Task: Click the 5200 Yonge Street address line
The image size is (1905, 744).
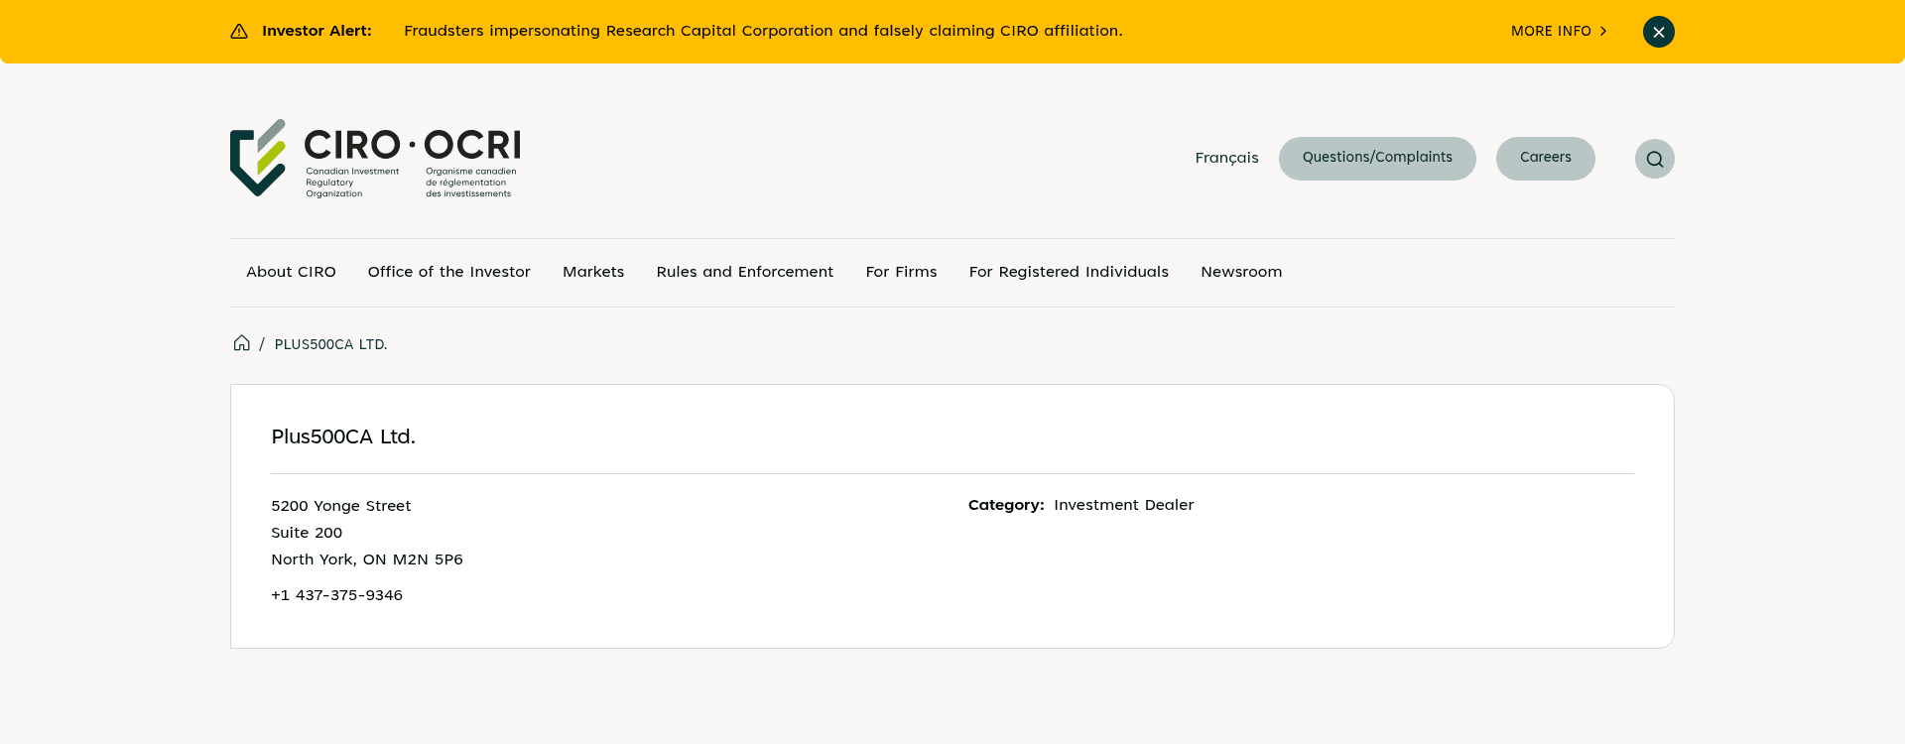Action: pos(340,506)
